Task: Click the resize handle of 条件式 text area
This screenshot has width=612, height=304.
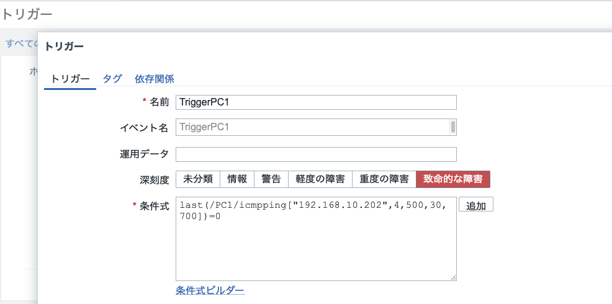Action: pos(454,278)
